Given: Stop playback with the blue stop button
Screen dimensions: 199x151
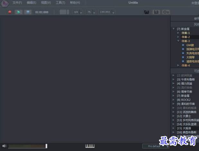Looking at the screenshot, I should tap(28, 12).
